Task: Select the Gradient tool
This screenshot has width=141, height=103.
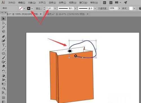Action: click(4, 102)
